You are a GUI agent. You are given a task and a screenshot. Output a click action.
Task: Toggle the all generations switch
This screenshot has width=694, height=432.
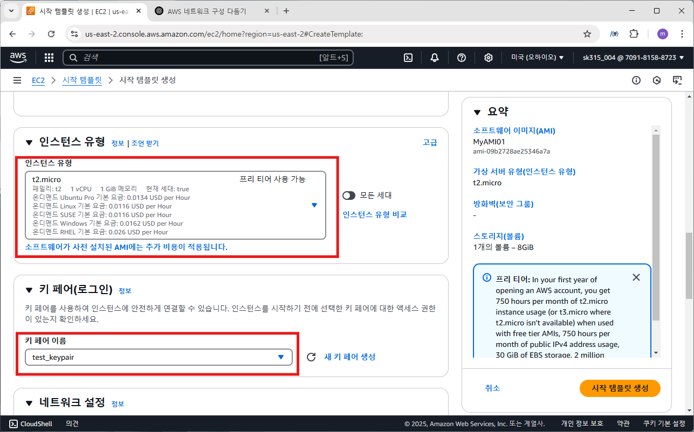coord(349,196)
